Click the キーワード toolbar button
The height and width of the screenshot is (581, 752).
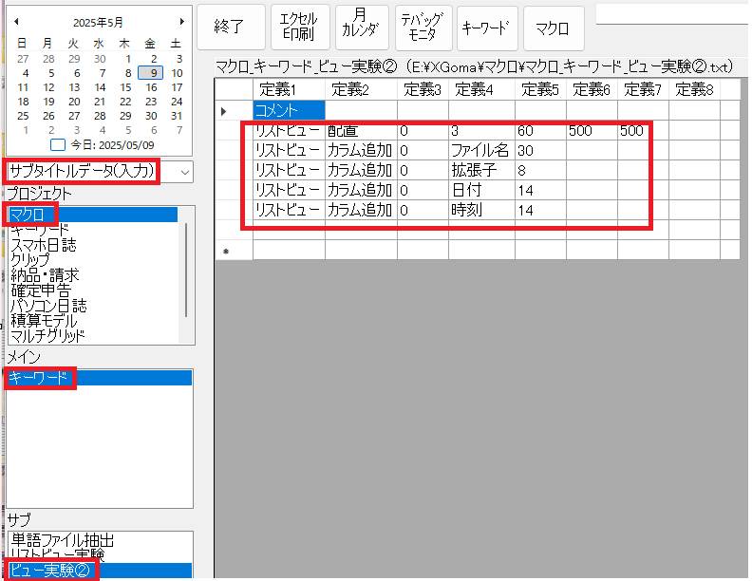pos(487,28)
